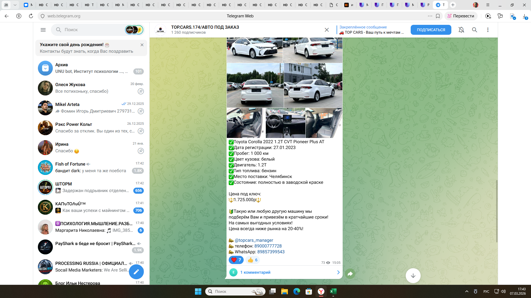Image resolution: width=531 pixels, height=298 pixels.
Task: Toggle the heart reaction on post
Action: 236,260
